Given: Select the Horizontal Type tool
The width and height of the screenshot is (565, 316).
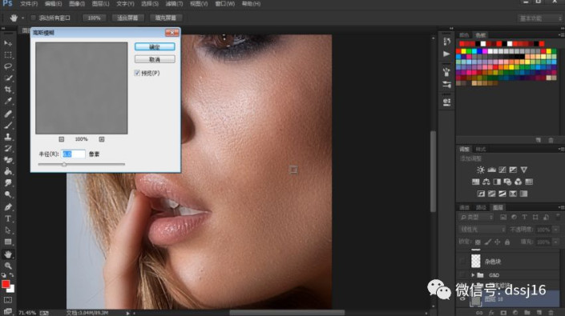Looking at the screenshot, I should click(x=8, y=218).
